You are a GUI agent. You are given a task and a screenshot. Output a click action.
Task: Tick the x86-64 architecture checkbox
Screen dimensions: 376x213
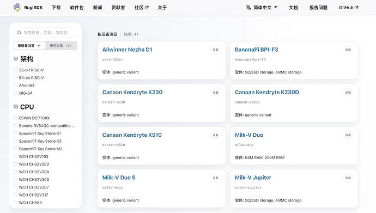[15, 93]
